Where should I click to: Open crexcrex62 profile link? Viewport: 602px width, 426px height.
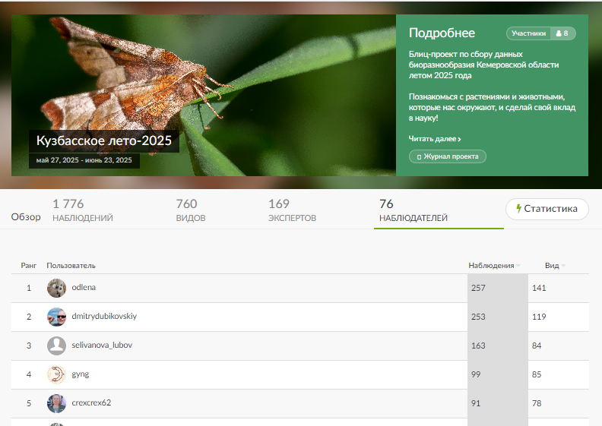click(91, 402)
